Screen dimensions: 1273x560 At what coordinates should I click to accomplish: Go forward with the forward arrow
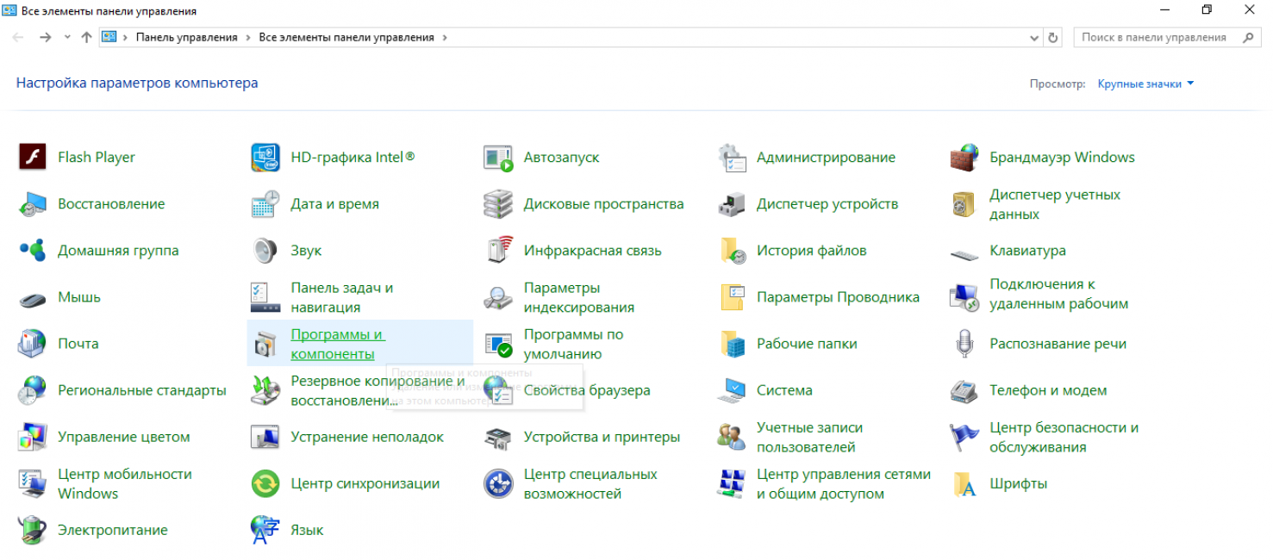click(x=46, y=38)
